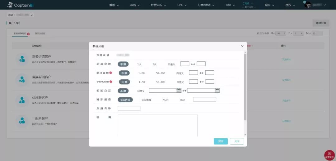Screen dimensions: 336x161
Task: Choose 自定义 for 交易次数
Action: pos(171,64)
